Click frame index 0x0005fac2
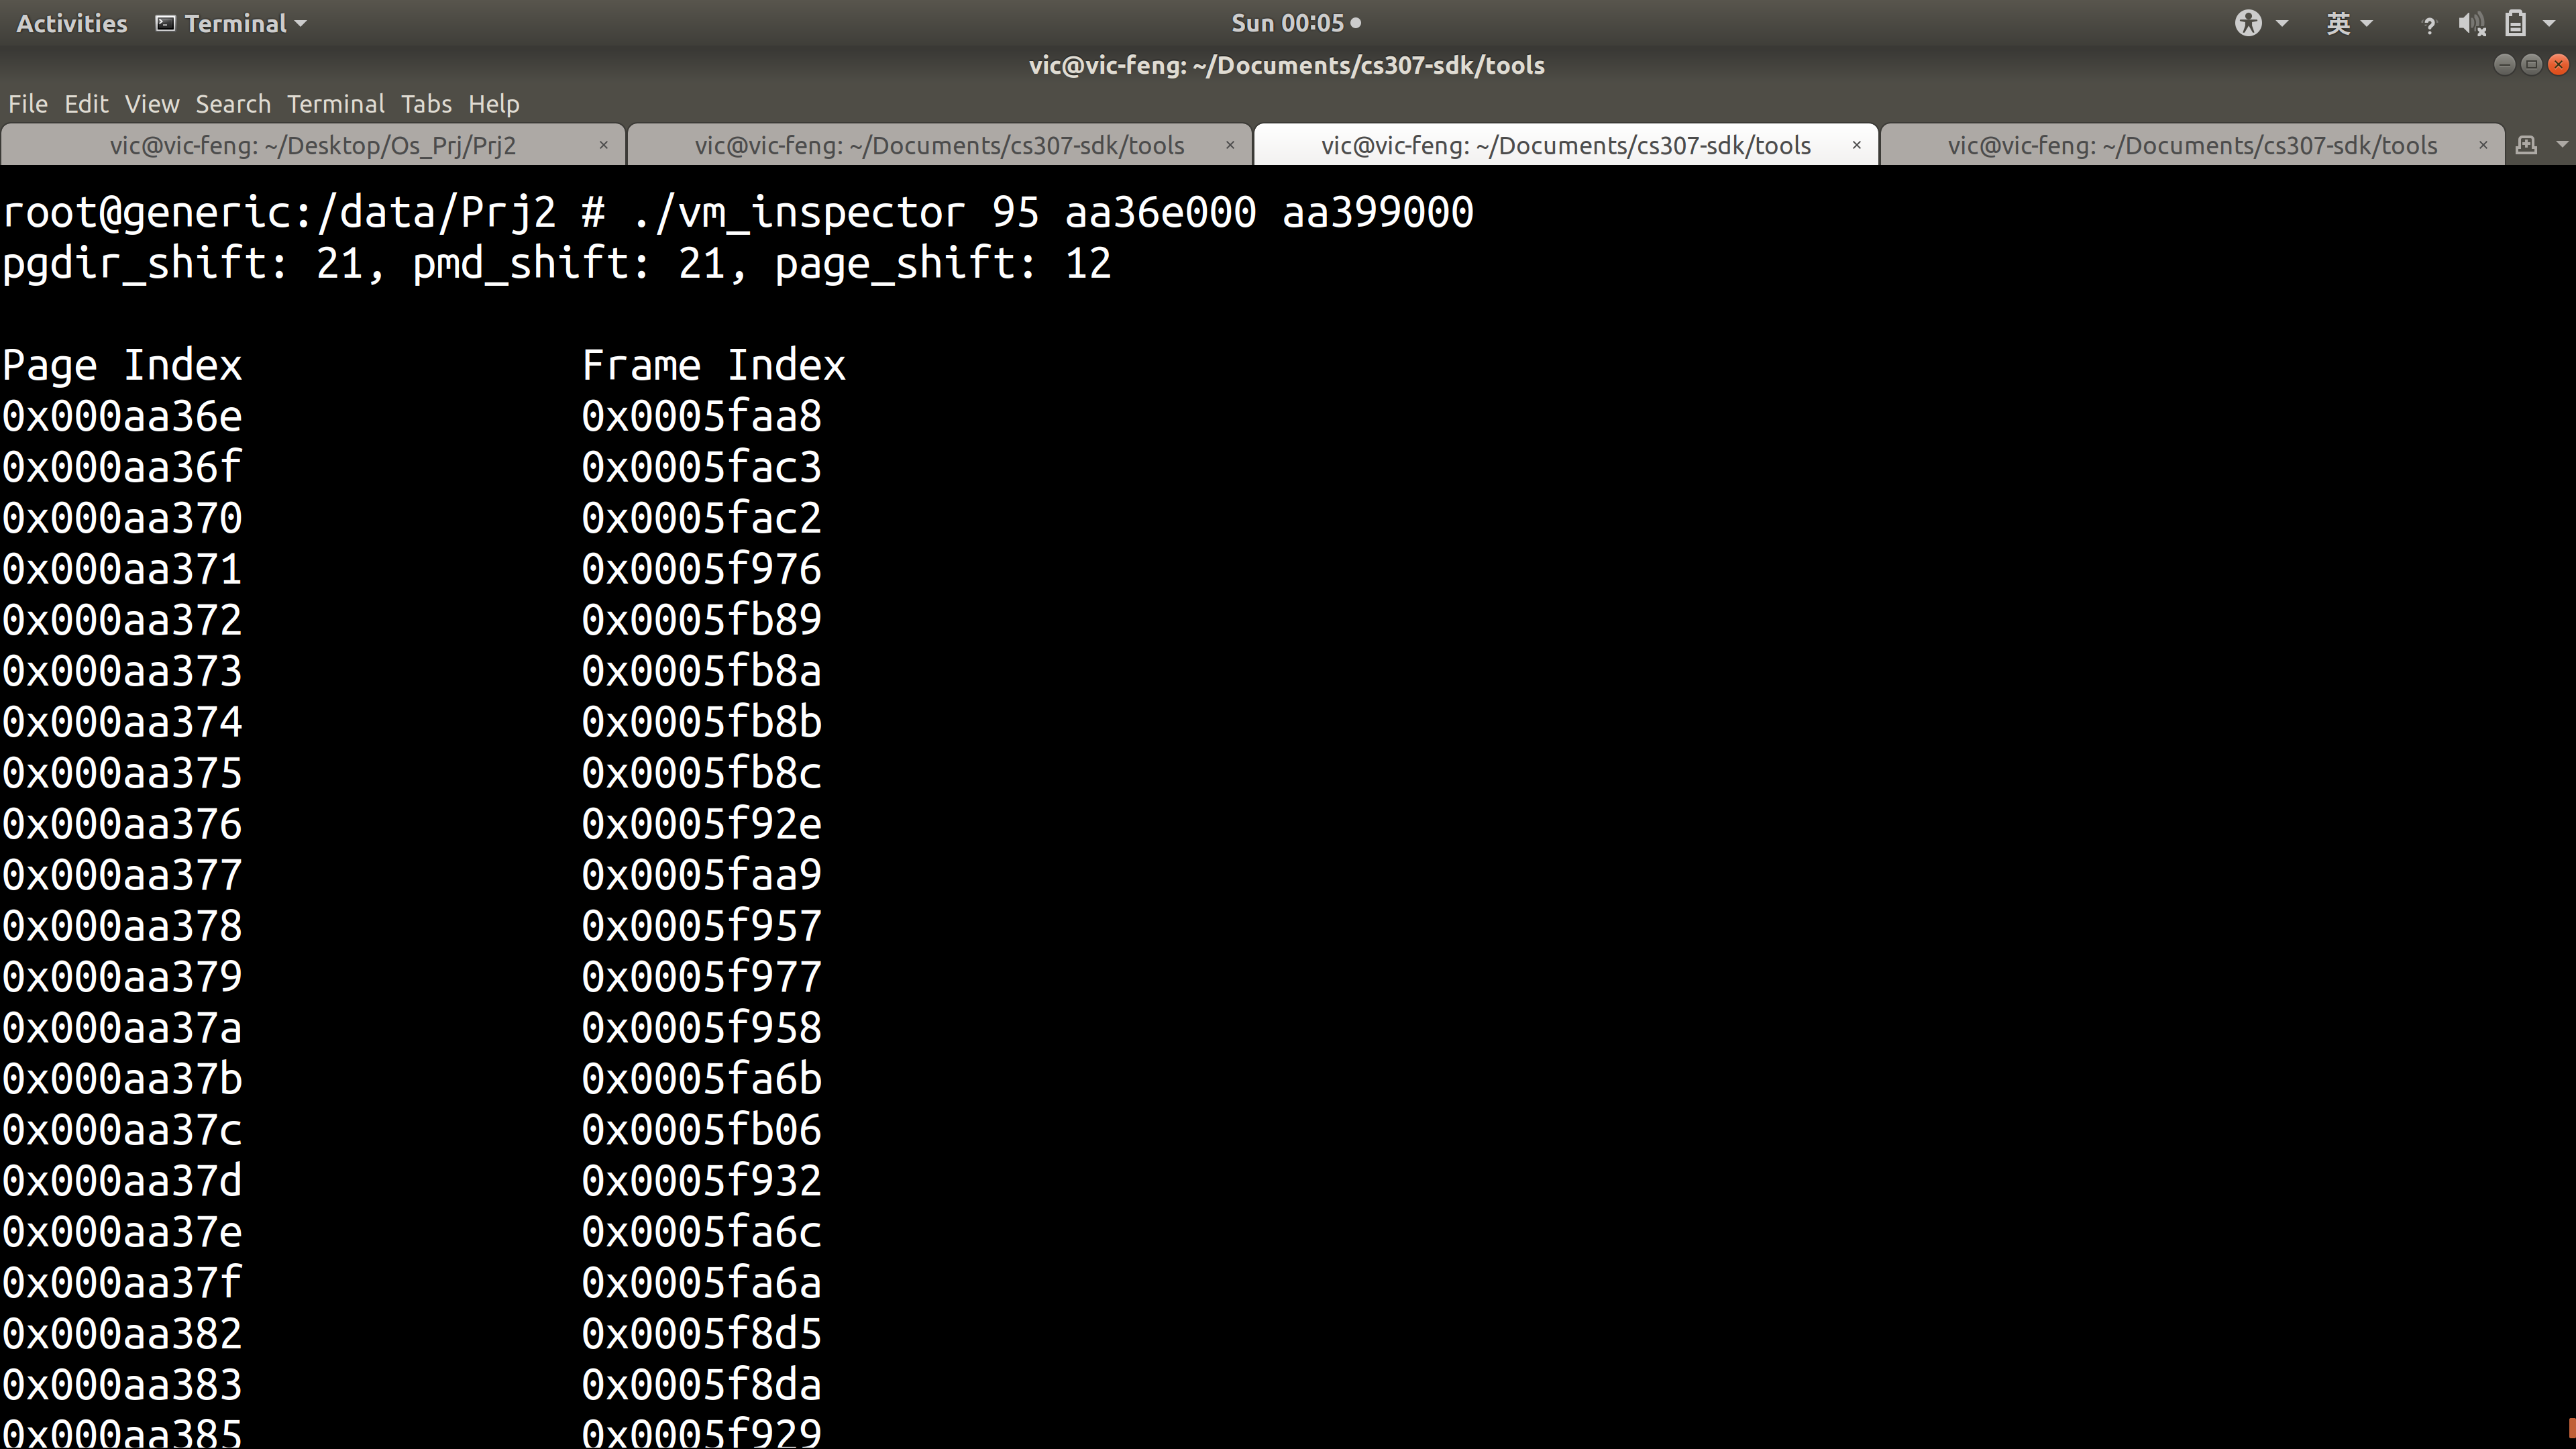The image size is (2576, 1449). tap(702, 518)
